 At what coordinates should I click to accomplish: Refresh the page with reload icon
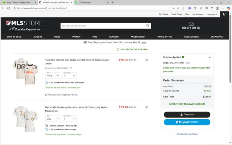click(x=9, y=8)
